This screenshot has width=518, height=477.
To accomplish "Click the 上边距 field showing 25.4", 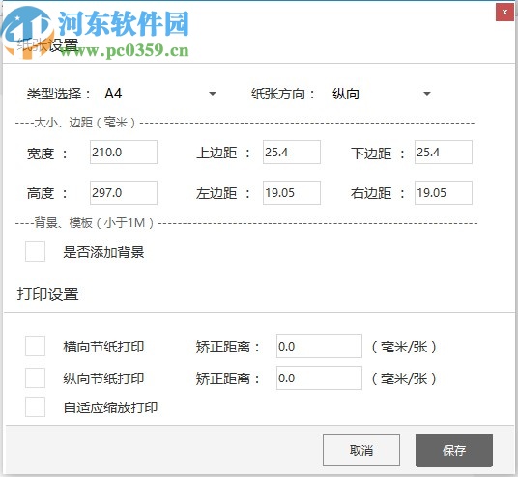I will pyautogui.click(x=292, y=153).
